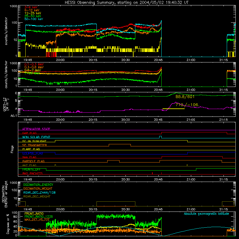Select the 6-12 keV legend label

pyautogui.click(x=32, y=10)
